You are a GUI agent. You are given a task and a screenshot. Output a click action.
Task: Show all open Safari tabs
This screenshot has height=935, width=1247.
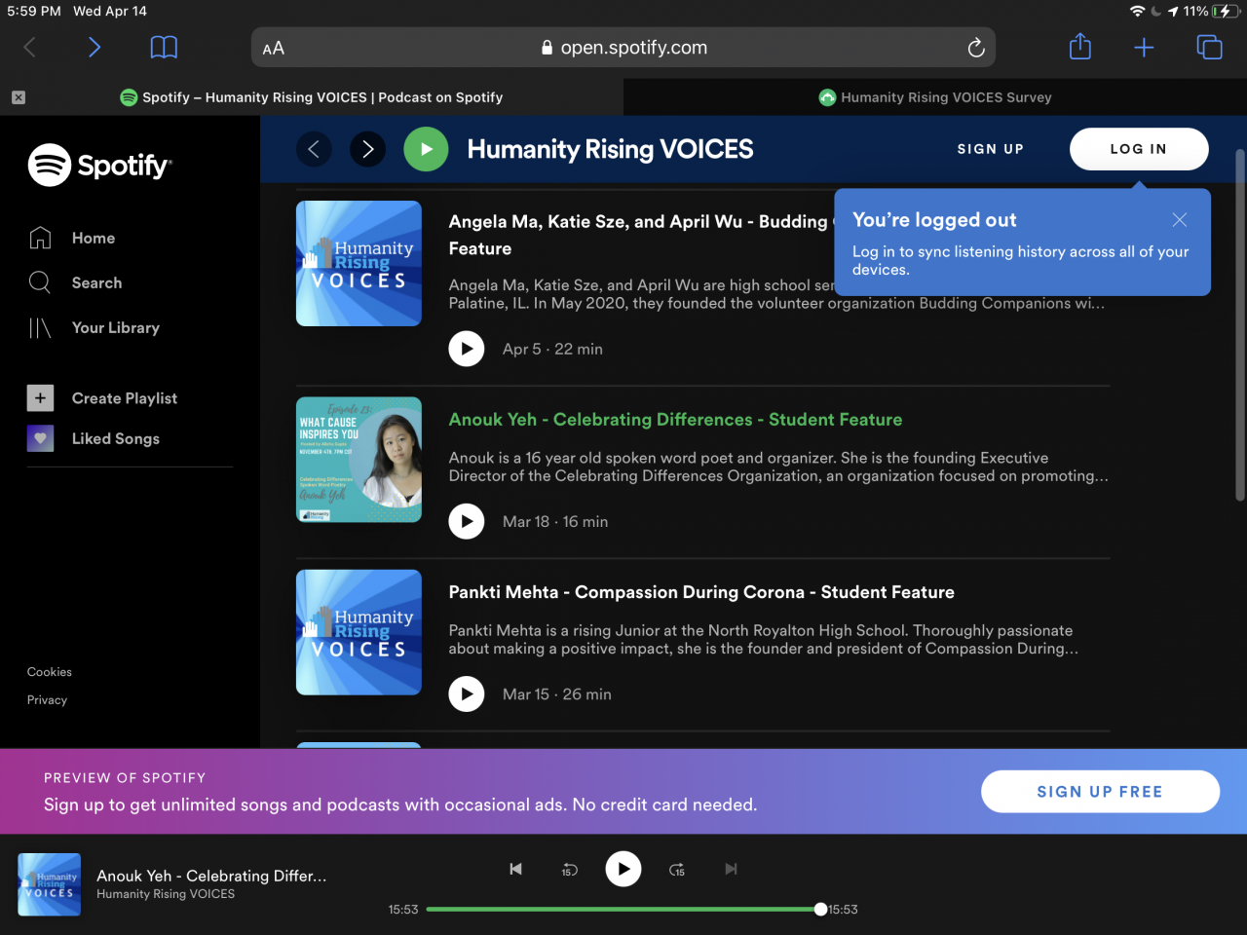click(1209, 47)
